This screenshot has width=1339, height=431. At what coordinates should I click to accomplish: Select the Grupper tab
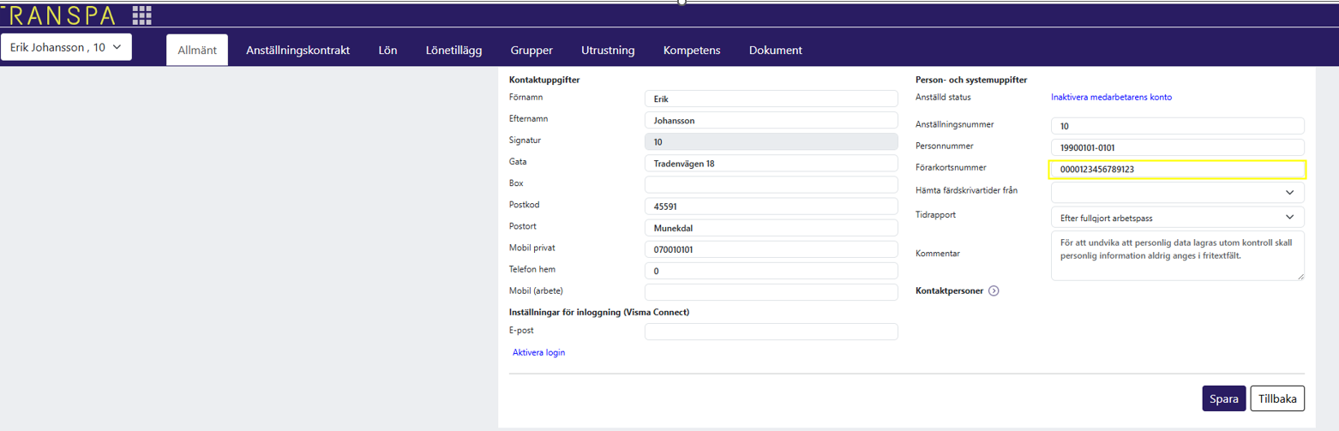(x=531, y=51)
